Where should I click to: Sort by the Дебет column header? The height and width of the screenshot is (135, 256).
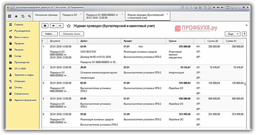click(84, 41)
